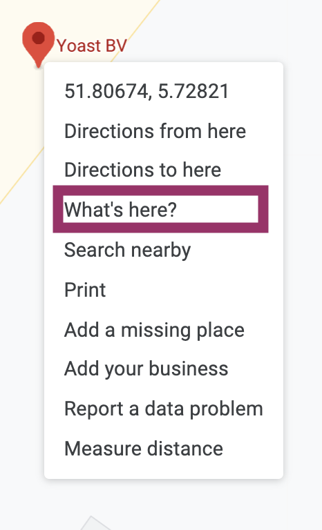Click the gray building shape below menu
322x530 pixels.
click(95, 523)
